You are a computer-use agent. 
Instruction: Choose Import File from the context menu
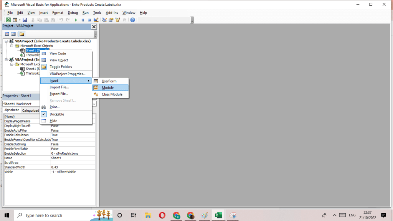66,87
